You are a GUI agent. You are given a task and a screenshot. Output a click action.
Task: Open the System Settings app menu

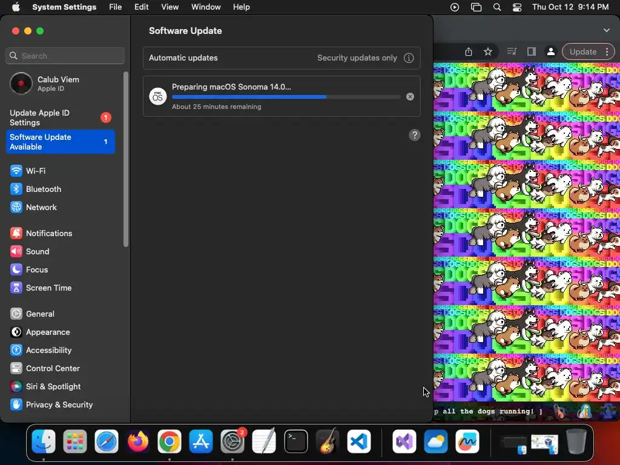64,7
